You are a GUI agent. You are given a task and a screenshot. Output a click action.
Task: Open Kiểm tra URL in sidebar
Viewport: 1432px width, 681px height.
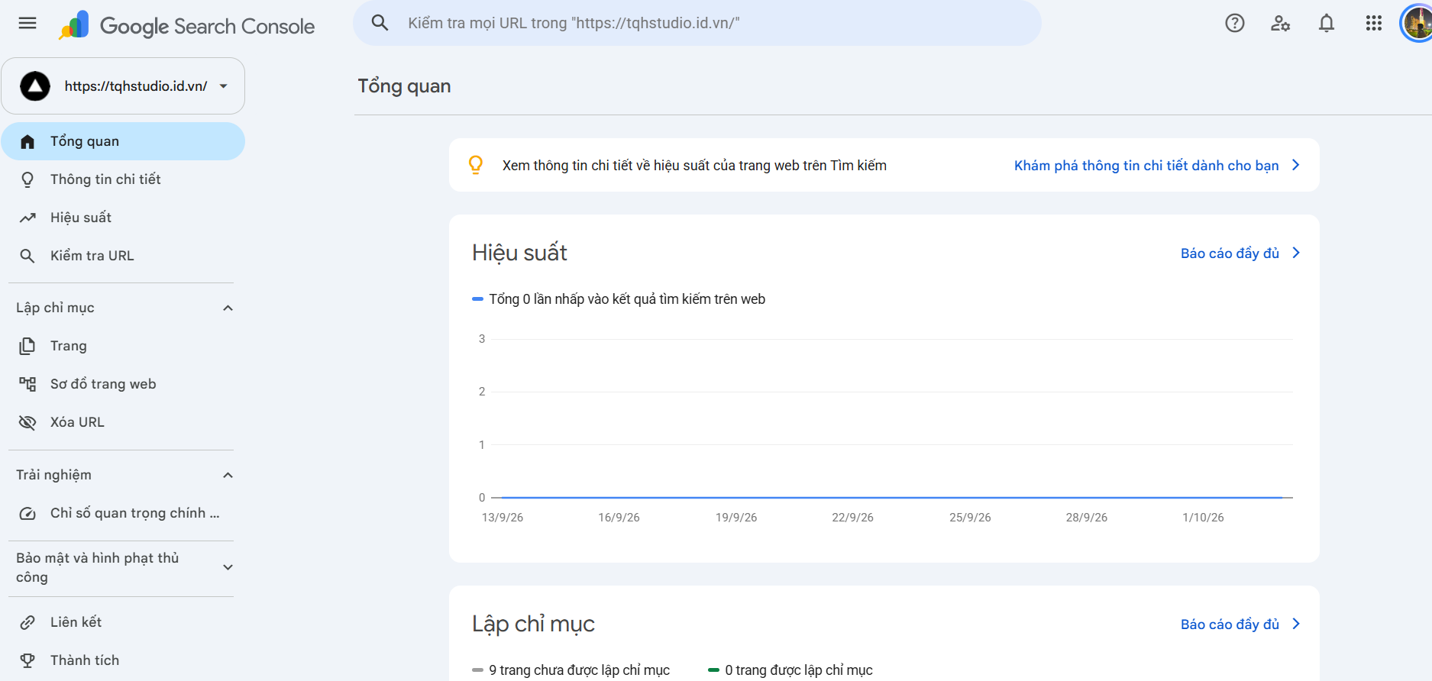[123, 256]
